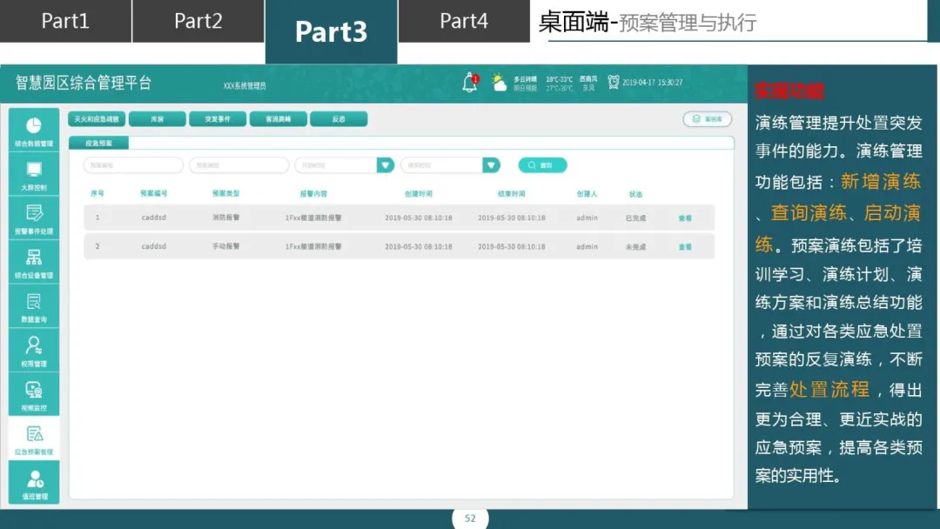Click the 查询 search button
This screenshot has width=940, height=529.
[x=542, y=165]
